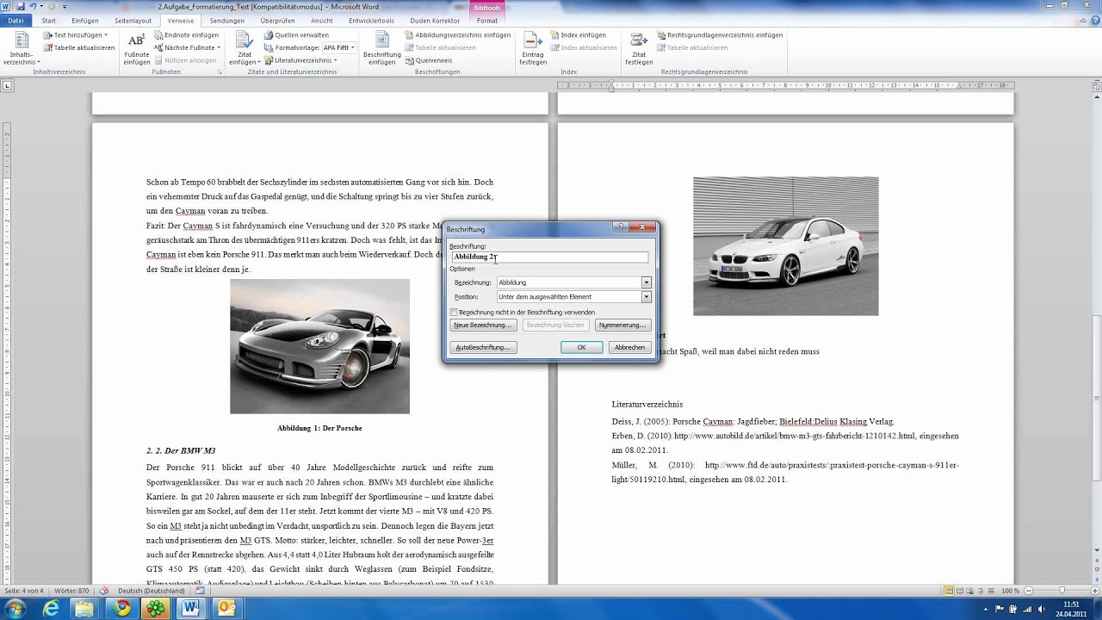This screenshot has height=620, width=1102.
Task: Open the Seitenlayout ribbon tab
Action: tap(133, 21)
